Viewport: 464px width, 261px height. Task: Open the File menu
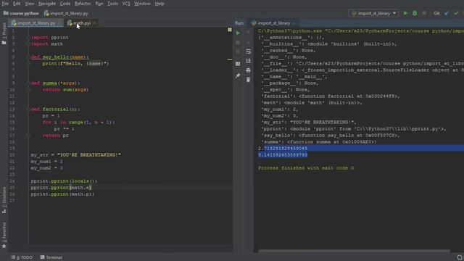click(5, 4)
